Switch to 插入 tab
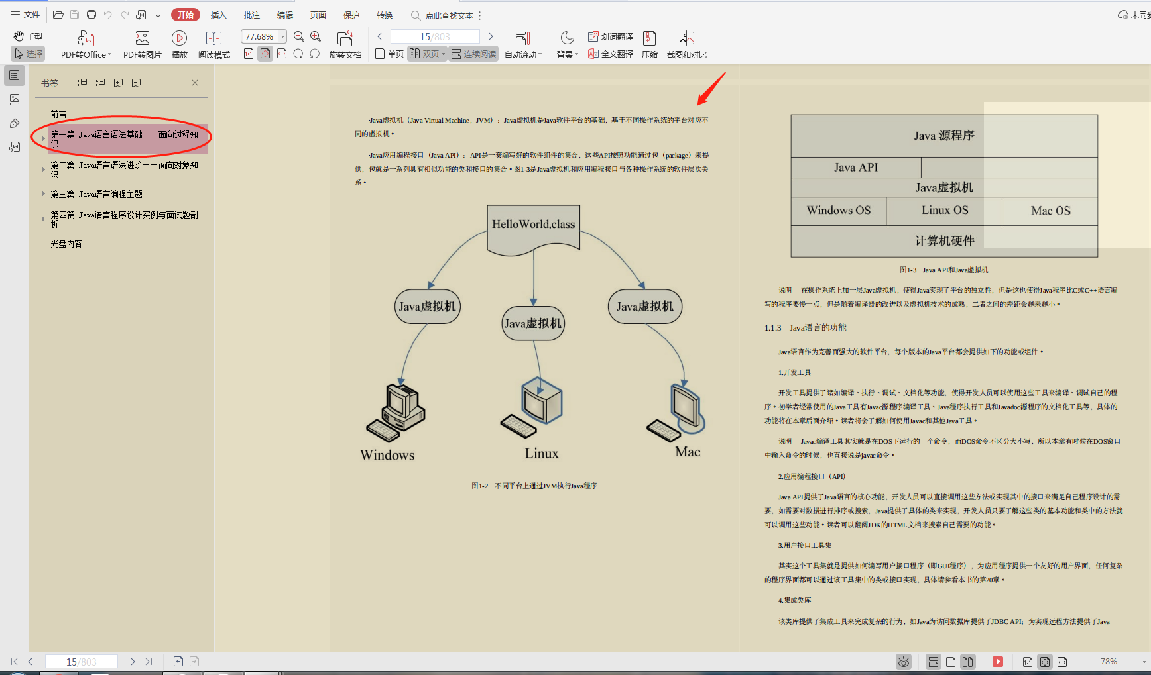This screenshot has height=675, width=1151. coord(218,15)
